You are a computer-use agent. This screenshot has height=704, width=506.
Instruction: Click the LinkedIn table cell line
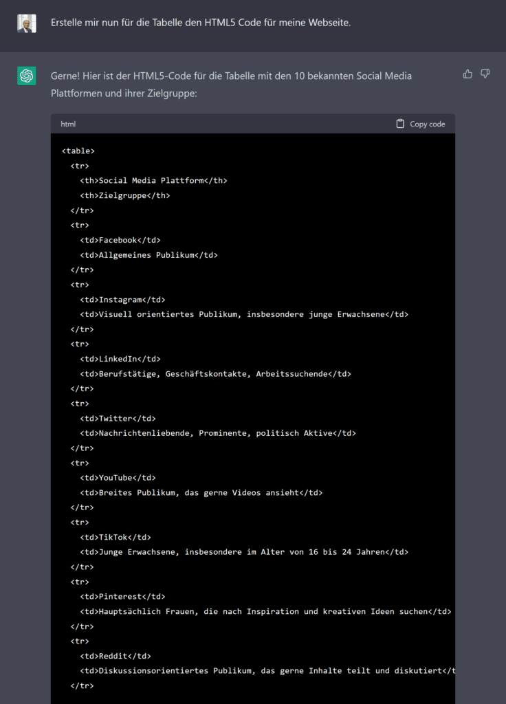[120, 359]
